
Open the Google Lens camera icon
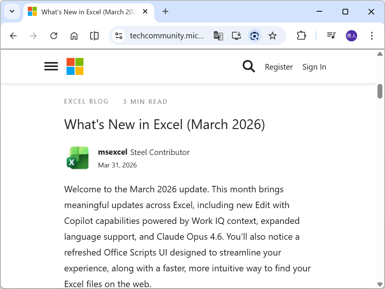click(x=255, y=36)
